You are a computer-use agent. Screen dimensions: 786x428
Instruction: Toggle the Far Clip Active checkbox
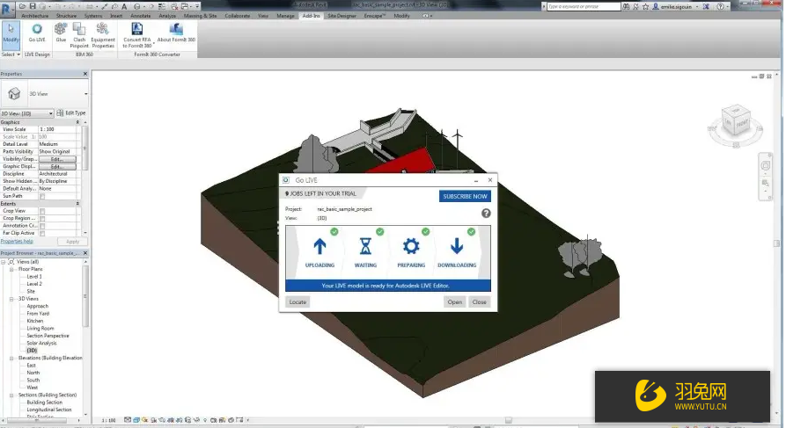pyautogui.click(x=42, y=233)
